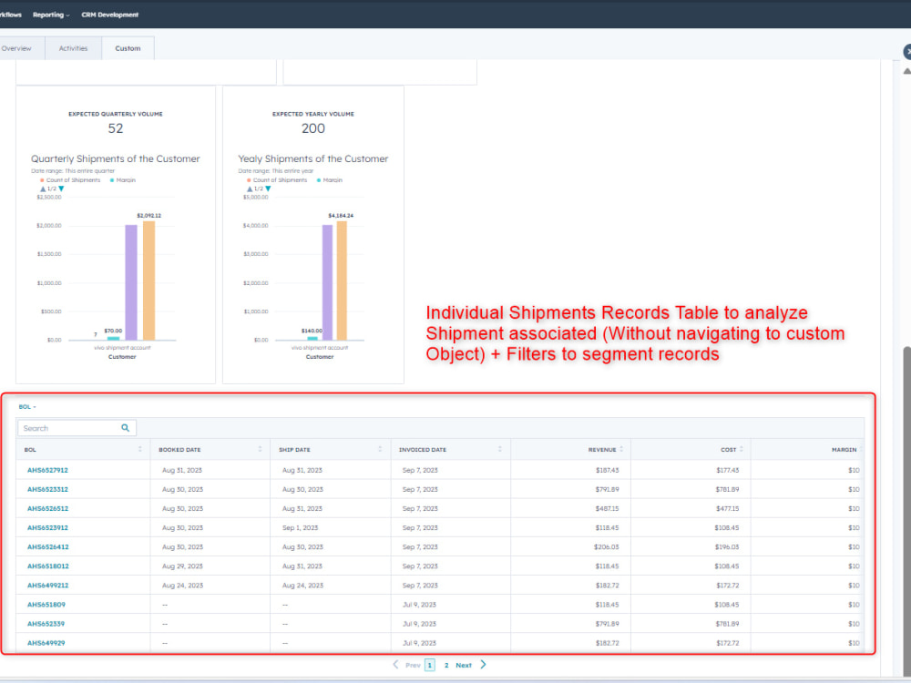911x683 pixels.
Task: Open the Reporting menu dropdown
Action: tap(51, 15)
